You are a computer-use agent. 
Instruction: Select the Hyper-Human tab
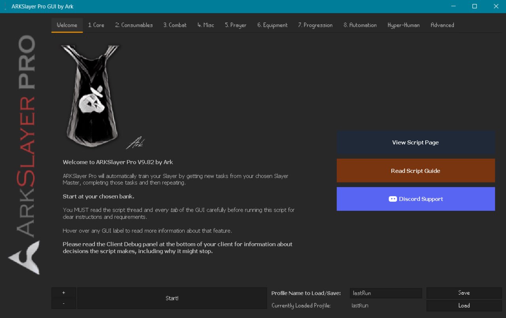click(x=404, y=25)
